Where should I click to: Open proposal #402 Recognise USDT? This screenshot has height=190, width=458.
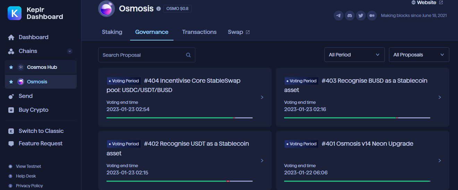pyautogui.click(x=185, y=160)
